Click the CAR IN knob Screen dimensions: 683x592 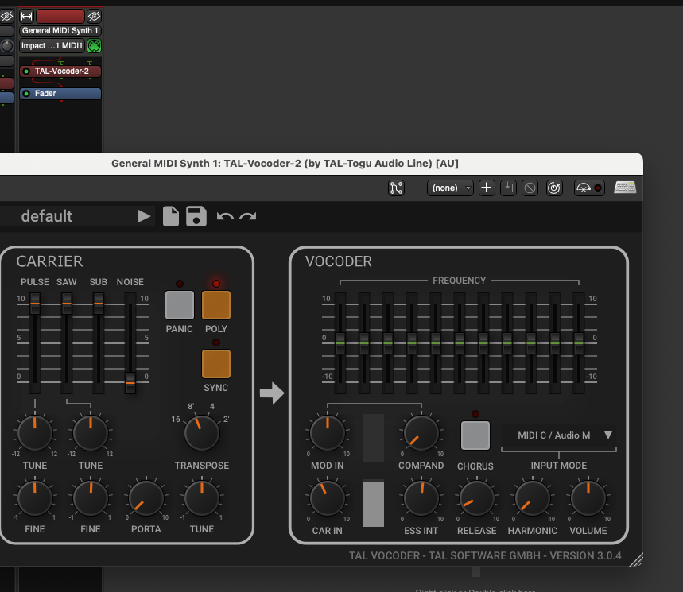tap(327, 498)
